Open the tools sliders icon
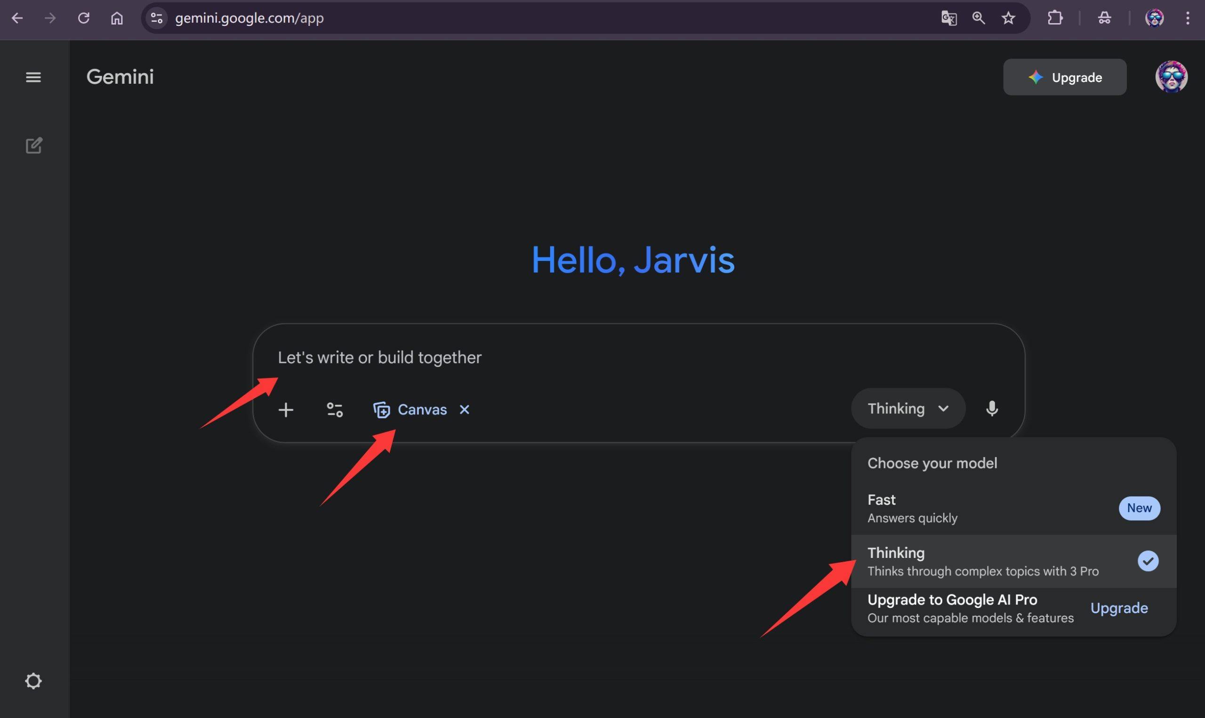Viewport: 1205px width, 718px height. click(x=335, y=410)
